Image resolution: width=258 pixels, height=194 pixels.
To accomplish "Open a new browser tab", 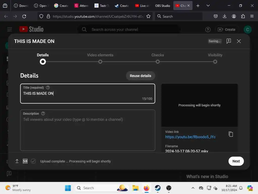I will [x=198, y=6].
